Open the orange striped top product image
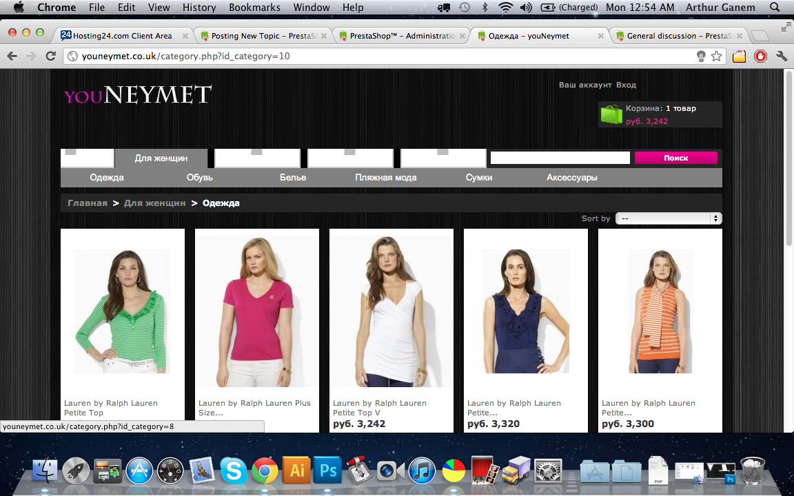The width and height of the screenshot is (794, 496). point(660,311)
